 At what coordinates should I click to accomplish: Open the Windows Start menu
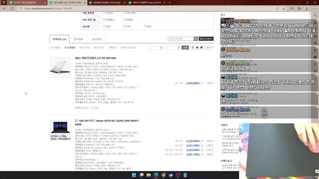pyautogui.click(x=134, y=175)
